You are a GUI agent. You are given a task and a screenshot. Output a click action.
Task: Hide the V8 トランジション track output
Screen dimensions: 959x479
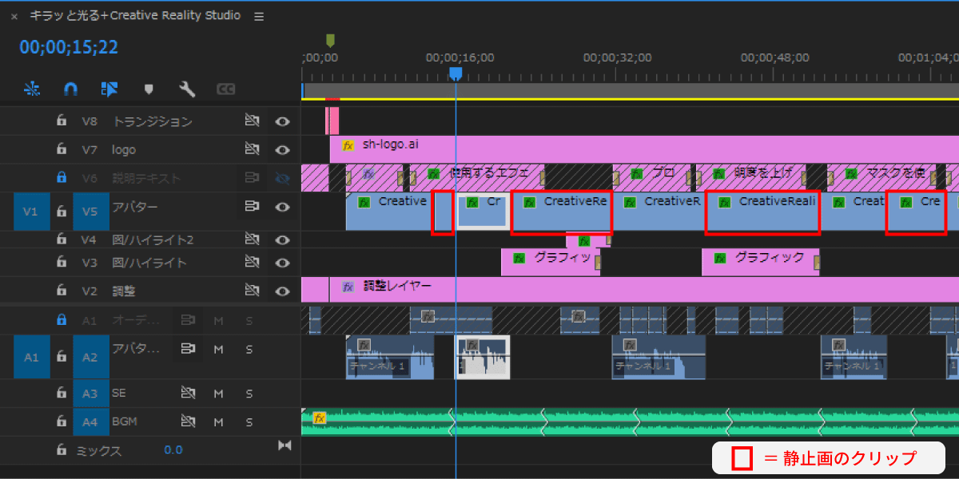(x=282, y=121)
